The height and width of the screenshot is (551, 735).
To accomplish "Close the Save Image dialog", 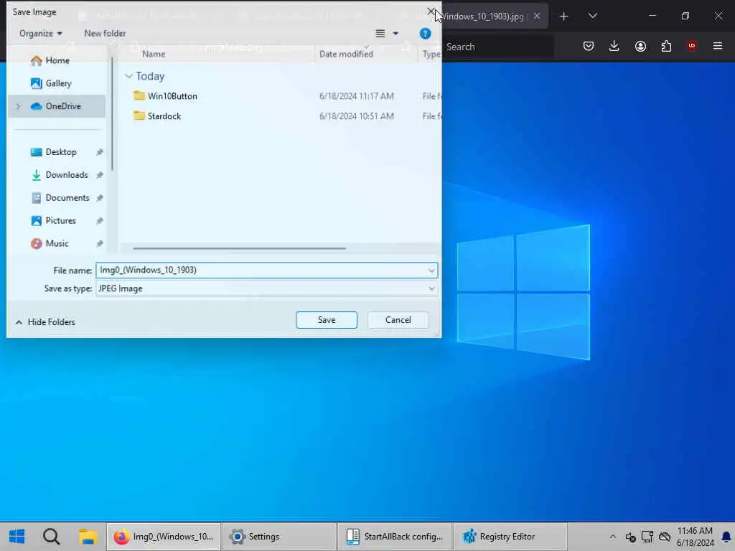I will [431, 11].
